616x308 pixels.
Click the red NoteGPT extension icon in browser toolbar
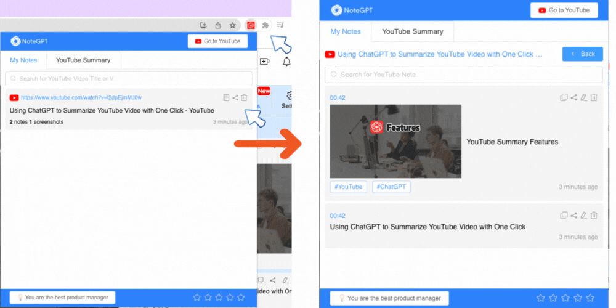(x=251, y=25)
